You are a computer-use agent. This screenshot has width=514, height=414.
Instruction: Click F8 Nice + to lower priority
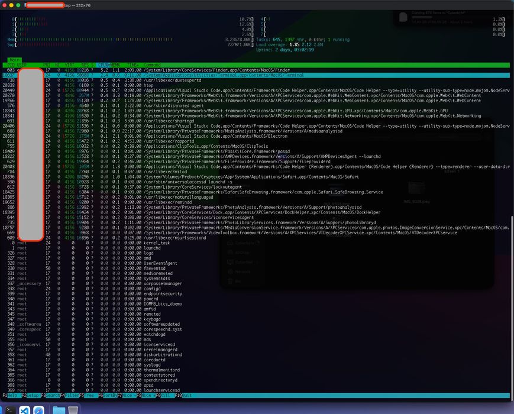pyautogui.click(x=146, y=395)
